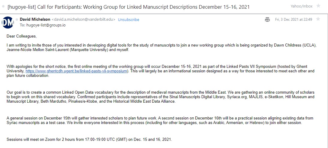Click the email subject line
The width and height of the screenshot is (328, 148).
(x=128, y=7)
